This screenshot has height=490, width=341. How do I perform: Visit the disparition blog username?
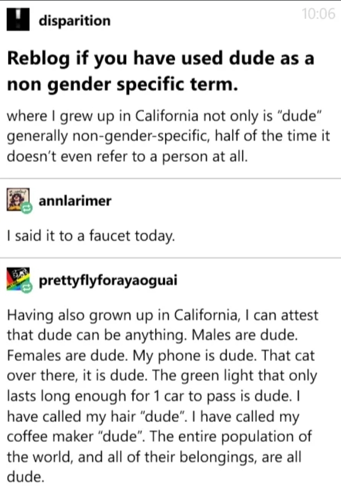tap(74, 21)
